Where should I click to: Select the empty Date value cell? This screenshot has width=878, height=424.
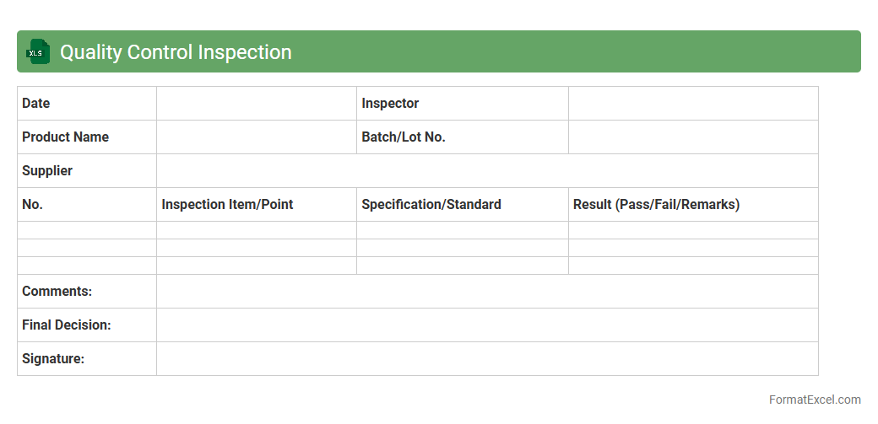point(257,104)
